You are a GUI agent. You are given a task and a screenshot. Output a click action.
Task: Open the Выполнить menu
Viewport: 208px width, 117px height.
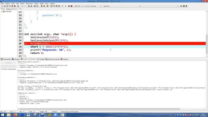tap(29, 4)
